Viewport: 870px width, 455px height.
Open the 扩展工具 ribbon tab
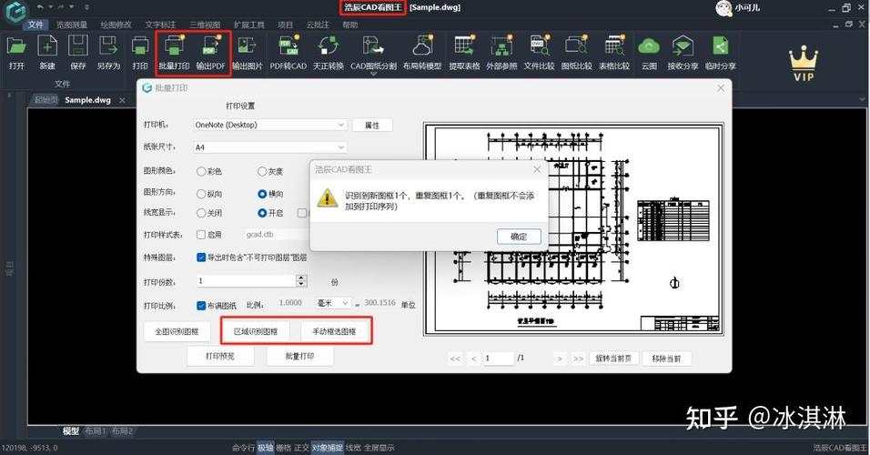click(249, 25)
